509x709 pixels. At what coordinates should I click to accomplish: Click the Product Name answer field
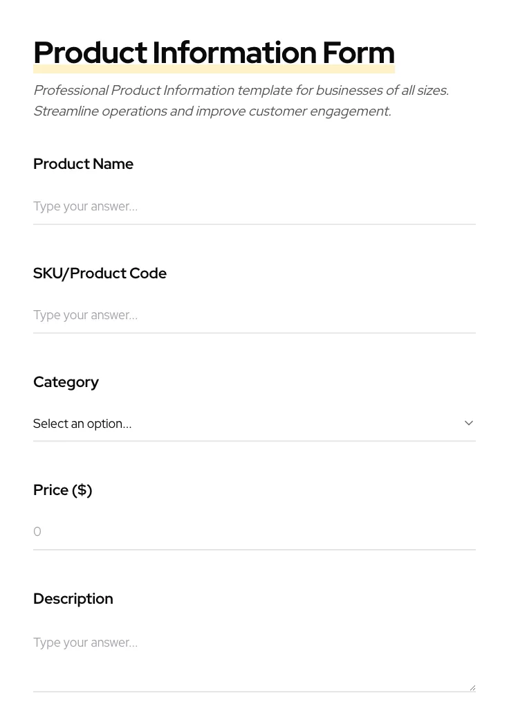[x=254, y=206]
